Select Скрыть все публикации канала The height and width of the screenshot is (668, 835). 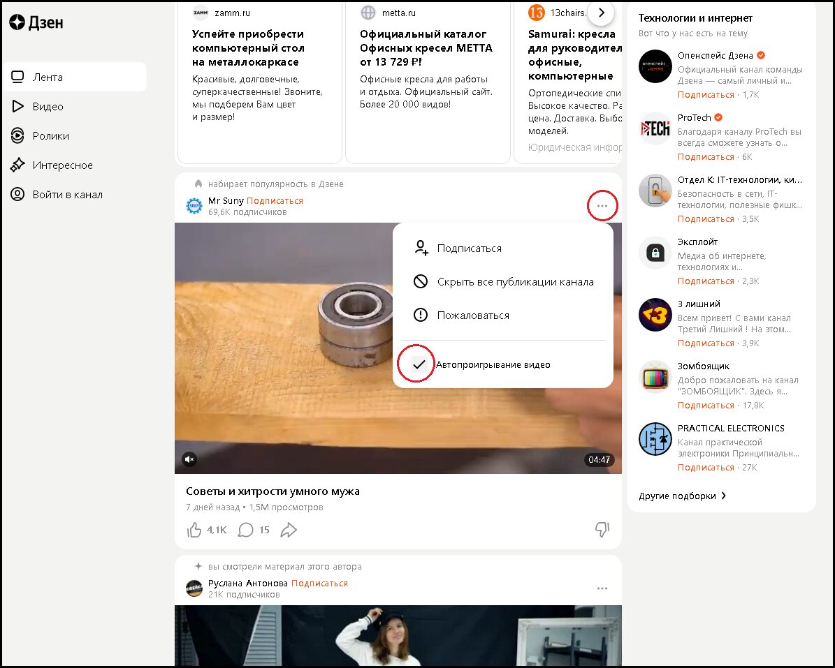coord(503,282)
